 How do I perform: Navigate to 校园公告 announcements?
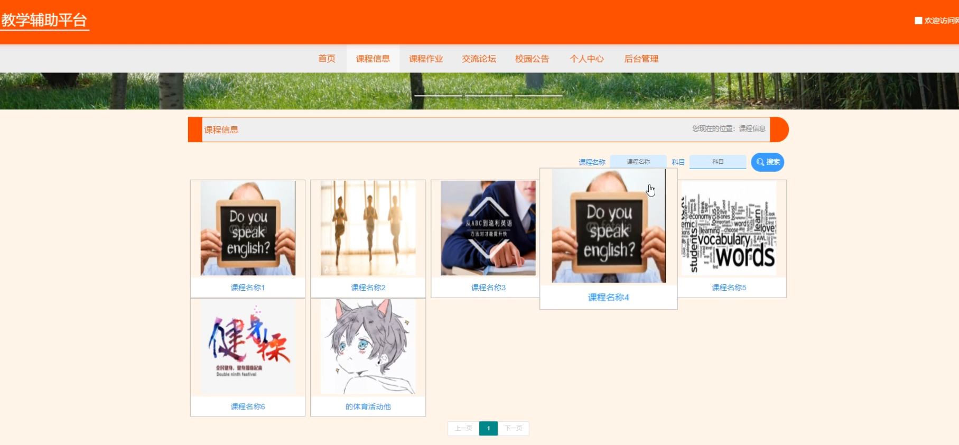[532, 59]
